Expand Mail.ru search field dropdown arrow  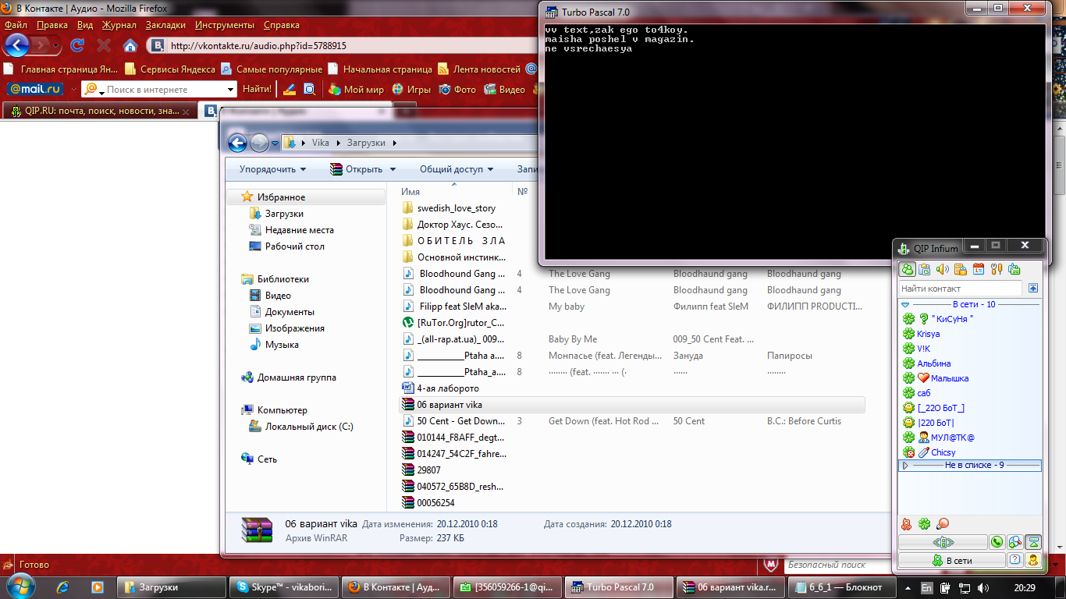[x=230, y=90]
